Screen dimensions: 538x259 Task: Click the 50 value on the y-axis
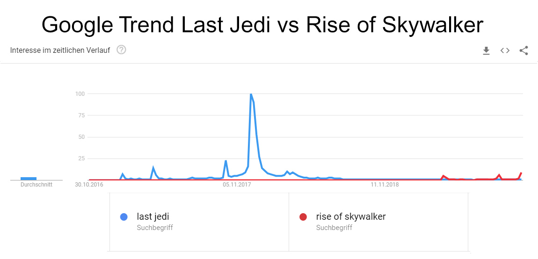(x=81, y=137)
